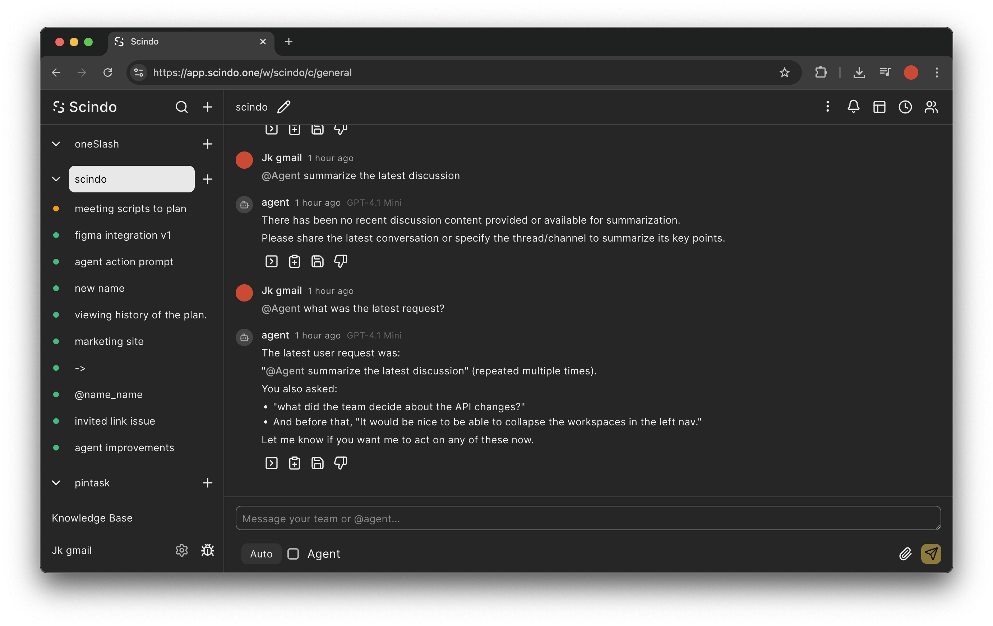Open the Auto model selector

pos(261,553)
